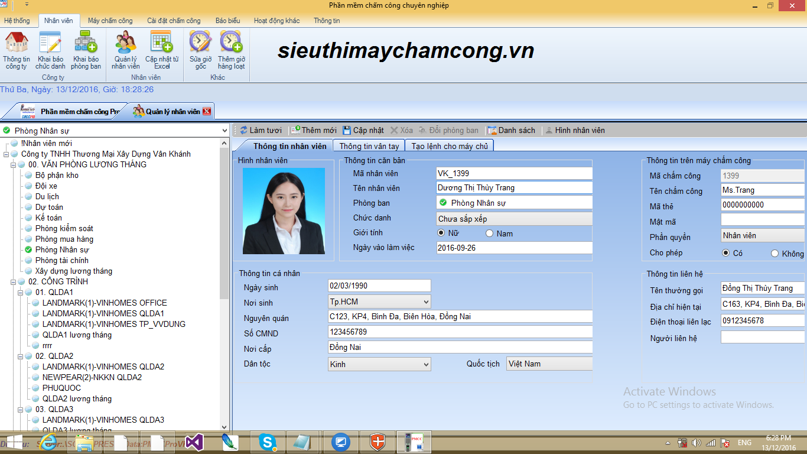Select the Nam gender radio button
The height and width of the screenshot is (454, 807).
click(x=489, y=234)
